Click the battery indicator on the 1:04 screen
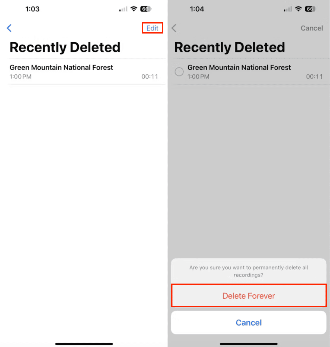This screenshot has width=330, height=347. pyautogui.click(x=310, y=9)
